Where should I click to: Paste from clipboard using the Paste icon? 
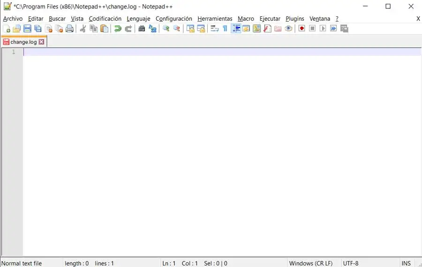[x=104, y=29]
